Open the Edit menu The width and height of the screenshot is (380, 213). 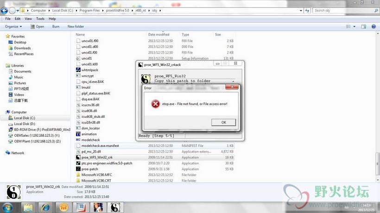(18, 18)
